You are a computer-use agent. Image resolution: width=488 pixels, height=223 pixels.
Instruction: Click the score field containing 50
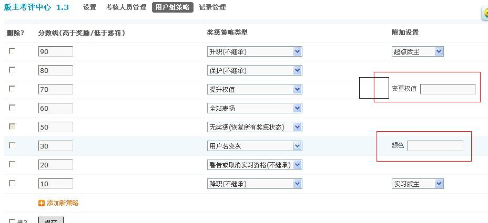point(56,127)
